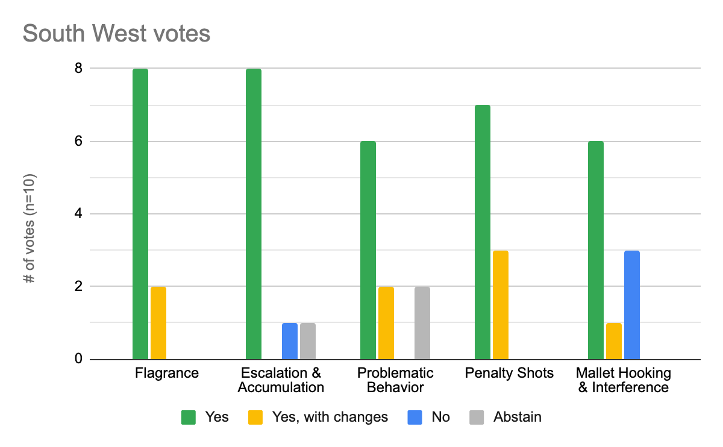Image resolution: width=723 pixels, height=447 pixels.
Task: Click the Penalty Shots yellow bar
Action: [500, 305]
